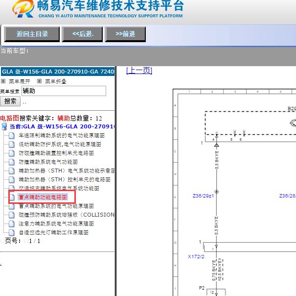296x296 pixels.
Task: Click 电路图搜索关键字 result summary text
Action: 51,119
